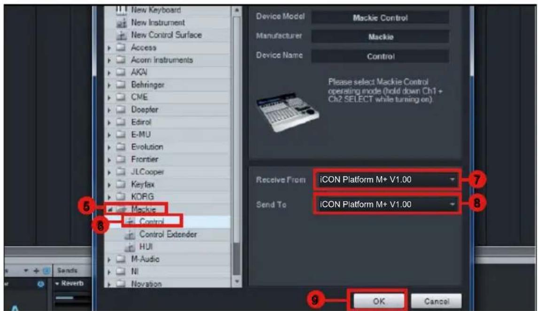This screenshot has width=538, height=311.
Task: Select the Keyfax folder label
Action: [x=143, y=185]
